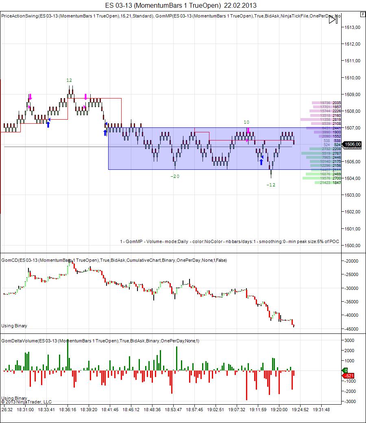Click swing label 10 above the blue range
This screenshot has width=366, height=423.
(246, 122)
